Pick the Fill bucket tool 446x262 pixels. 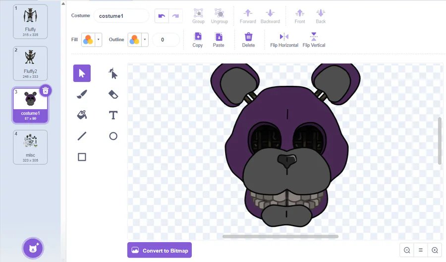82,115
